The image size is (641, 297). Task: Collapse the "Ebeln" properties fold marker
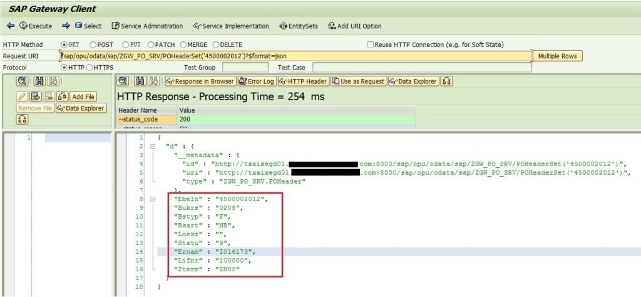pyautogui.click(x=153, y=199)
